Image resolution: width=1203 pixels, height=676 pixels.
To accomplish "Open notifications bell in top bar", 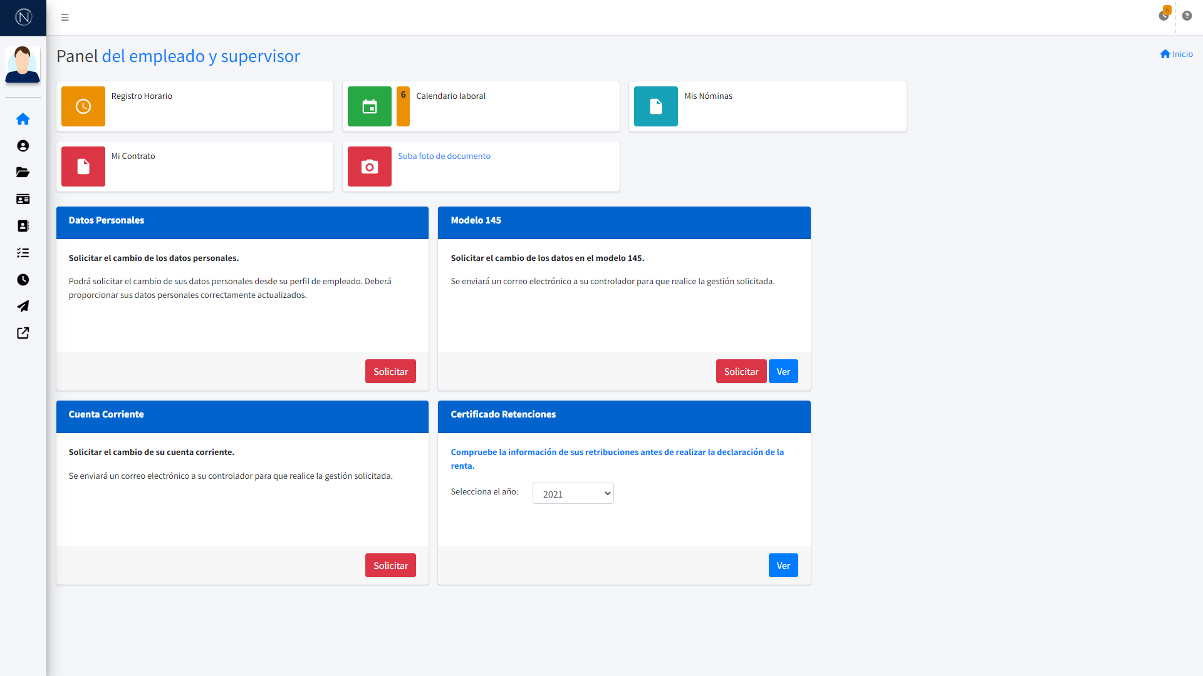I will click(1164, 16).
